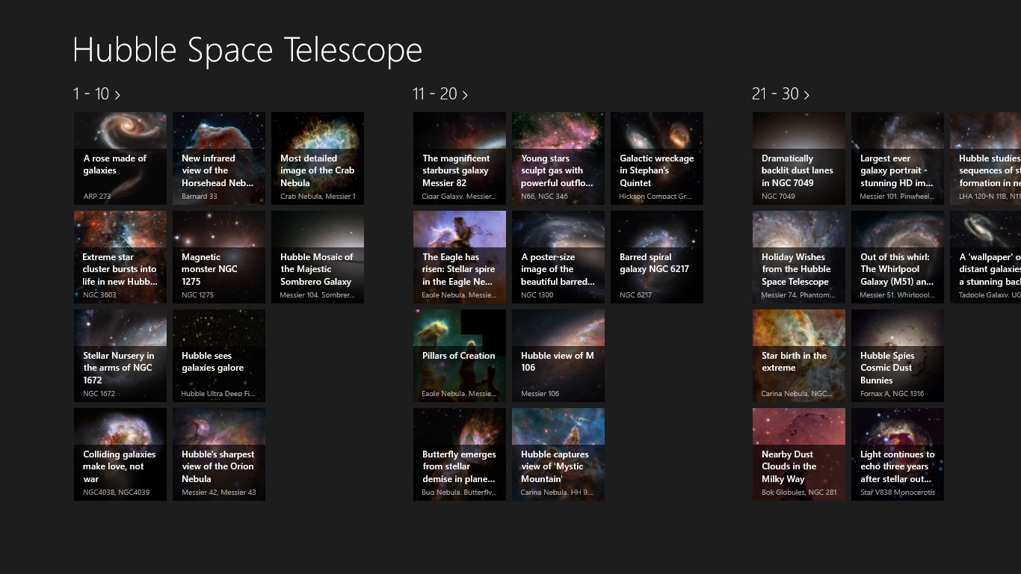View the Horsehead Nebula infrared image
This screenshot has height=574, width=1021.
point(218,158)
